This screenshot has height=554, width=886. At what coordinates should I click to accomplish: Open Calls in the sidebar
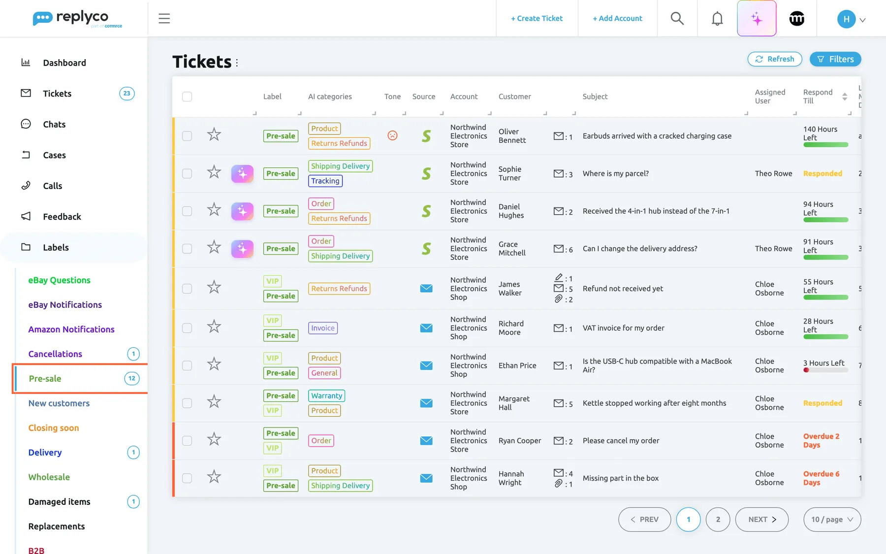point(53,186)
